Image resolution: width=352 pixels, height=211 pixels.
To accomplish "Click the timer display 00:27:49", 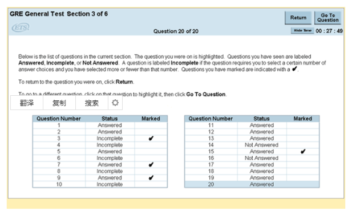I will click(x=329, y=31).
